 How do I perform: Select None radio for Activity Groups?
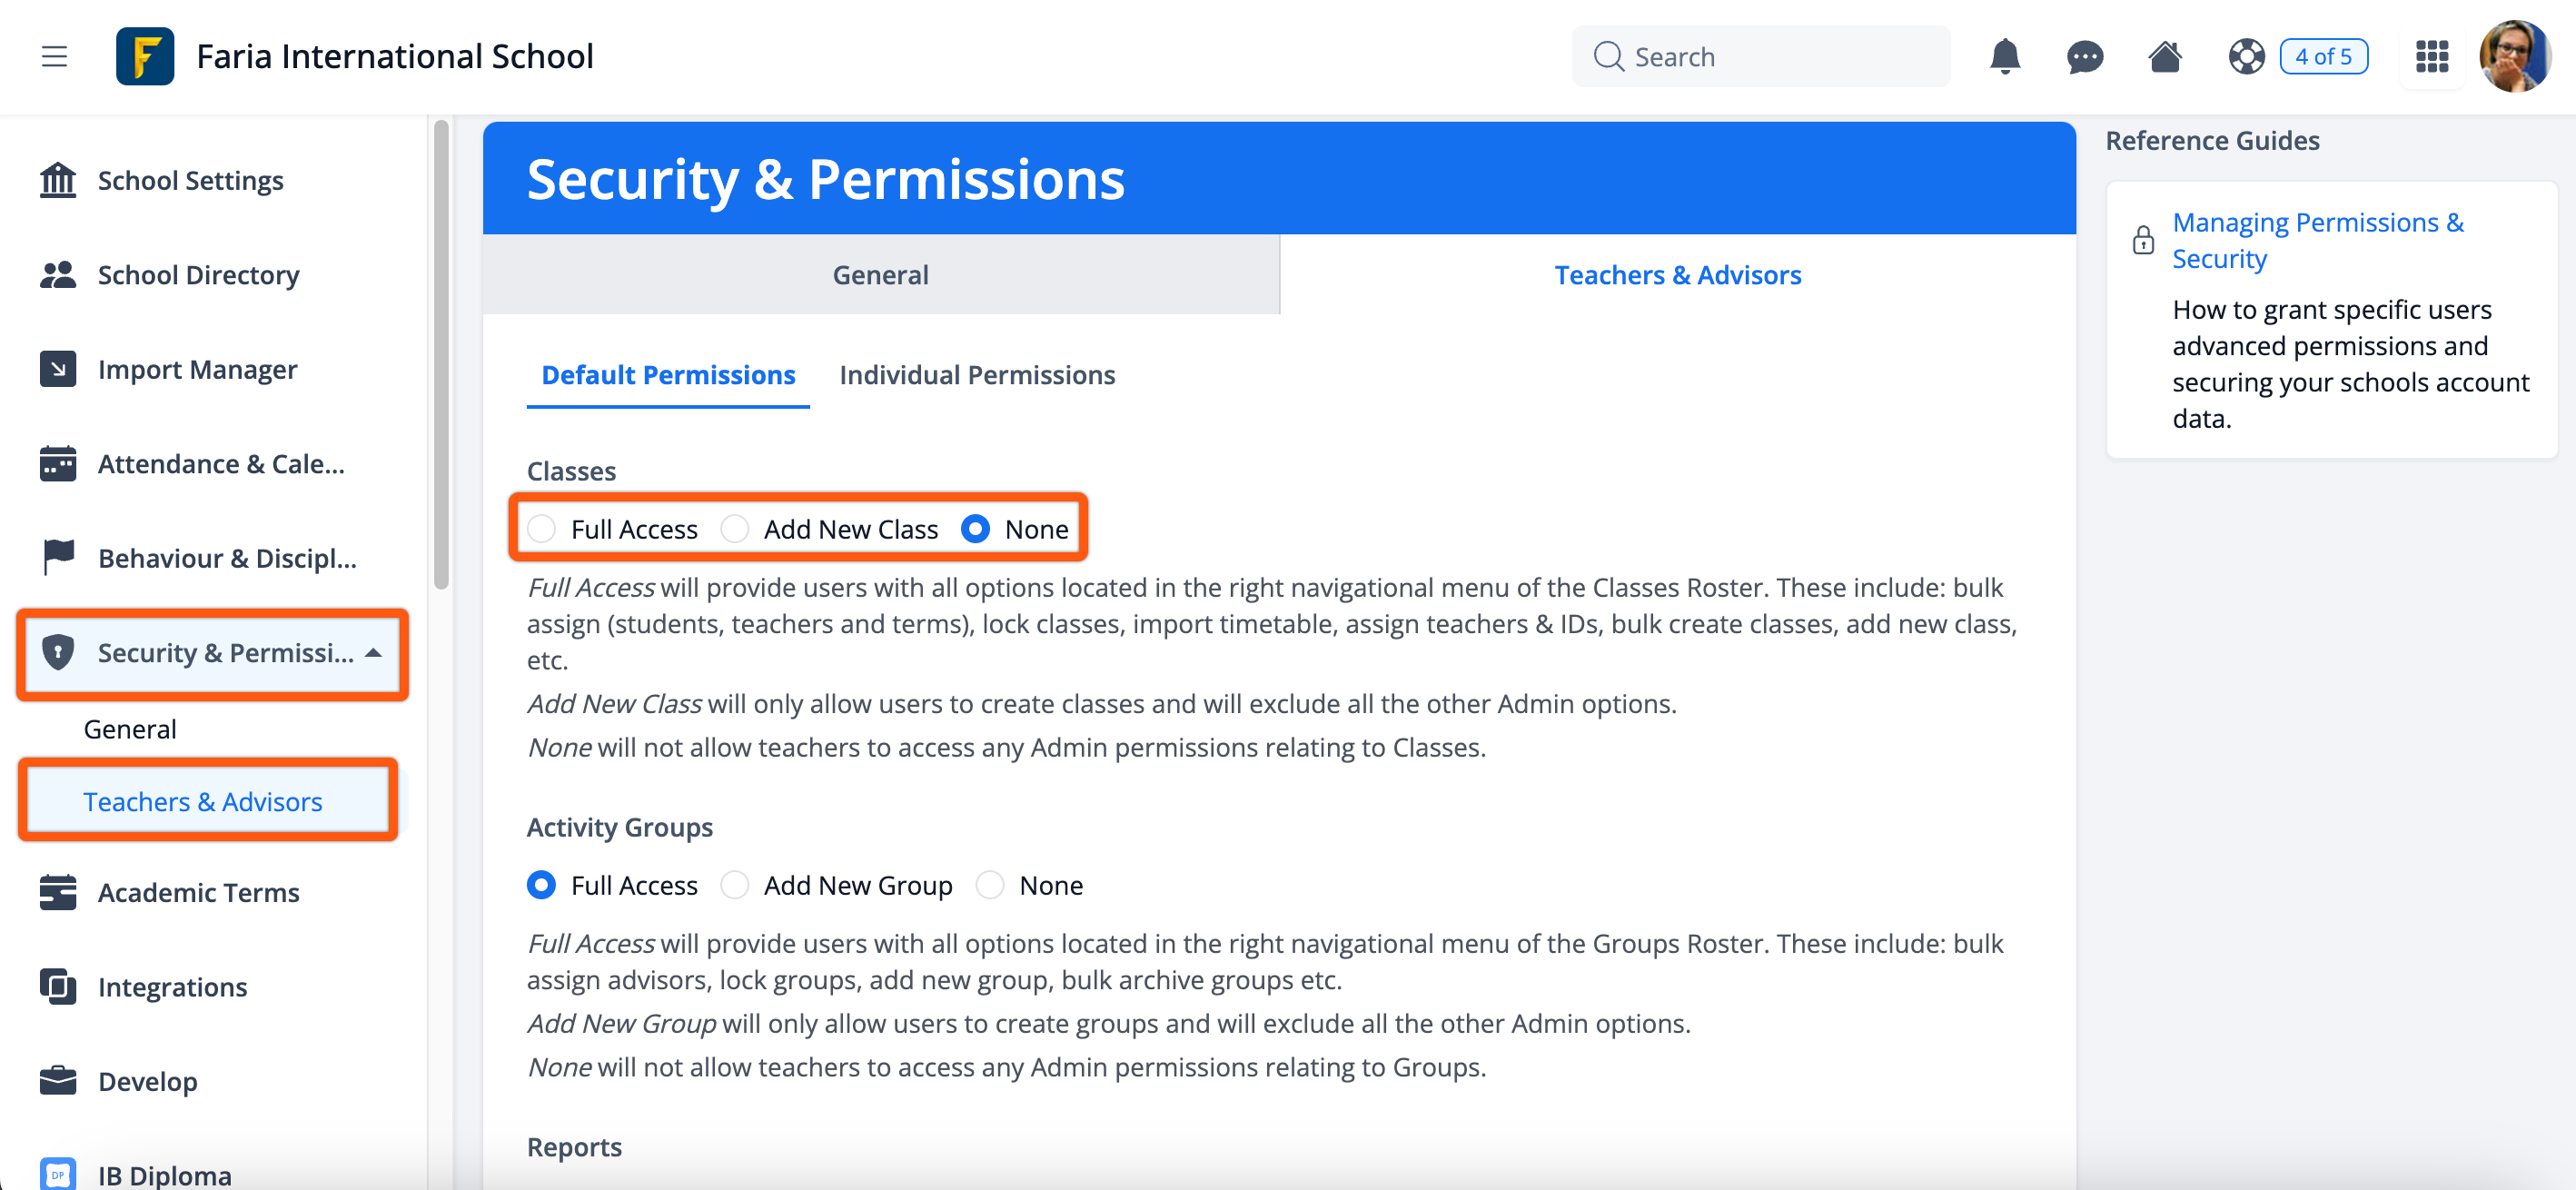pos(990,885)
